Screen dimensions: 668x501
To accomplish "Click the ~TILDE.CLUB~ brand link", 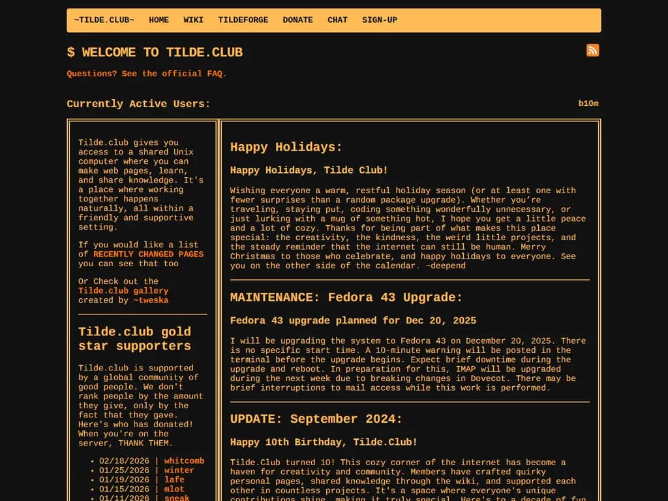I will point(104,20).
